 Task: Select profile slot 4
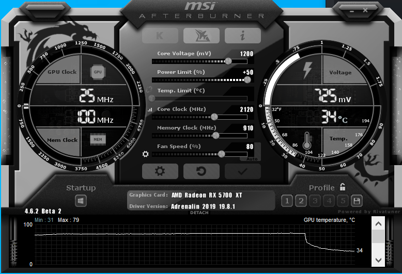[x=329, y=201]
